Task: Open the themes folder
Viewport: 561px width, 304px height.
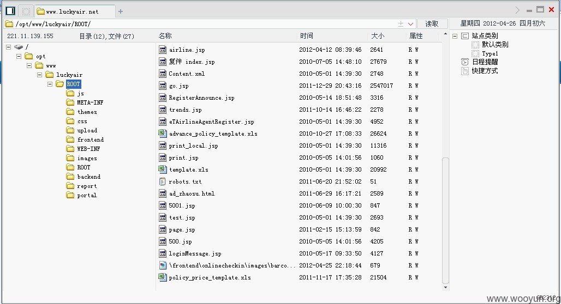Action: [x=81, y=112]
